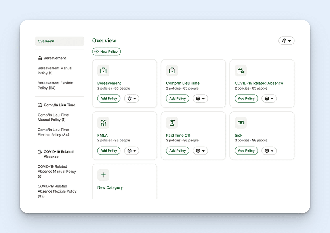This screenshot has width=330, height=233.
Task: Open the settings dropdown at the top right
Action: pos(286,40)
